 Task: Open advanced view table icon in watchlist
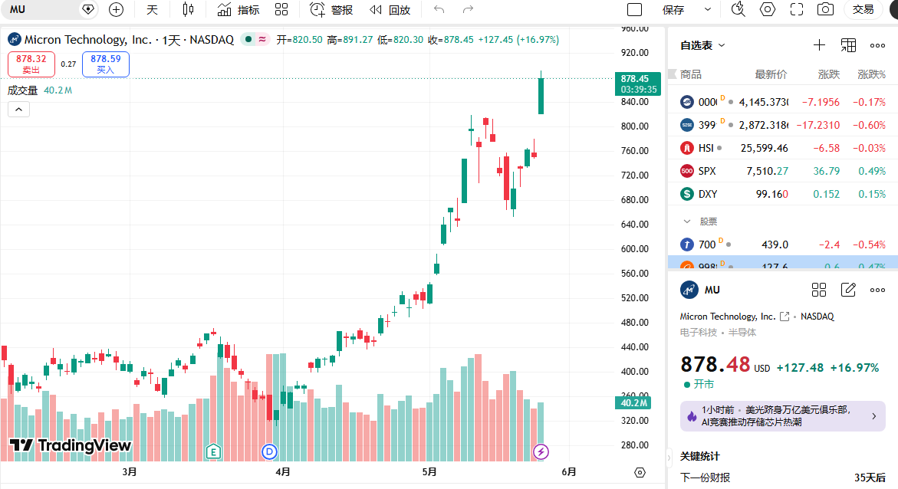point(848,45)
